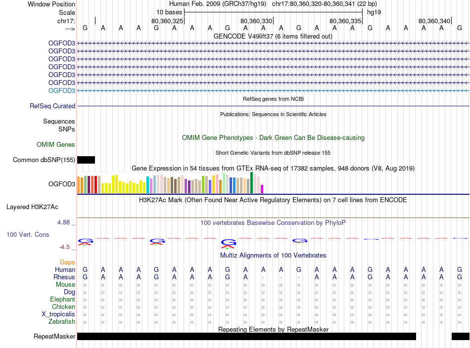
Task: Open the RefSeq Curated track label
Action: coord(52,106)
